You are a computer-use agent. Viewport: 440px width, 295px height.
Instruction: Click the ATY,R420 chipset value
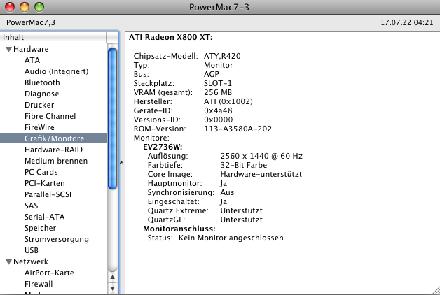tap(222, 56)
